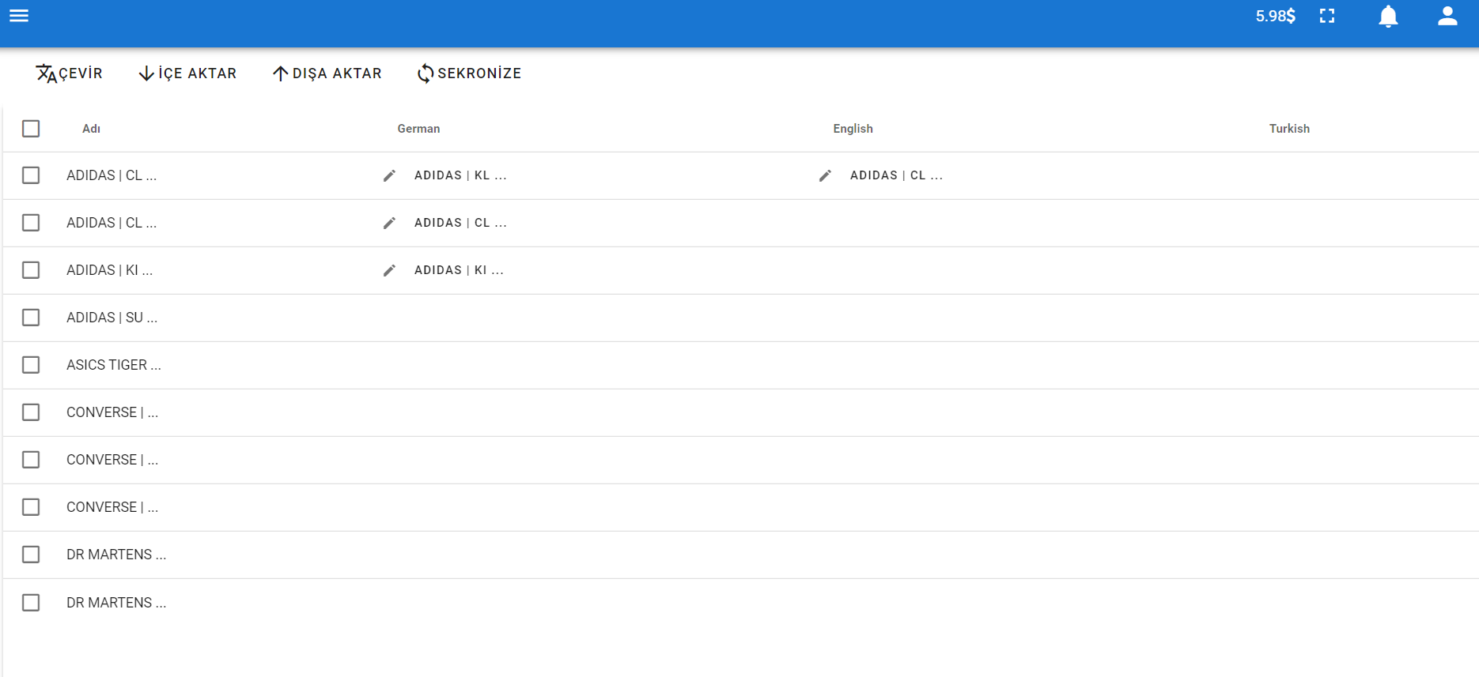The width and height of the screenshot is (1479, 677).
Task: Open the ASICS TIGER product name
Action: pyautogui.click(x=114, y=365)
